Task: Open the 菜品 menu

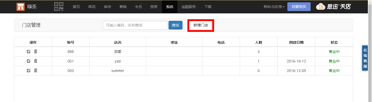Action: point(92,7)
